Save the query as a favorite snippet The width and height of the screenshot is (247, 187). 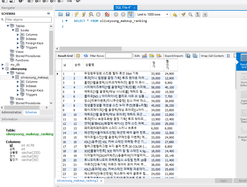pyautogui.click(x=175, y=14)
